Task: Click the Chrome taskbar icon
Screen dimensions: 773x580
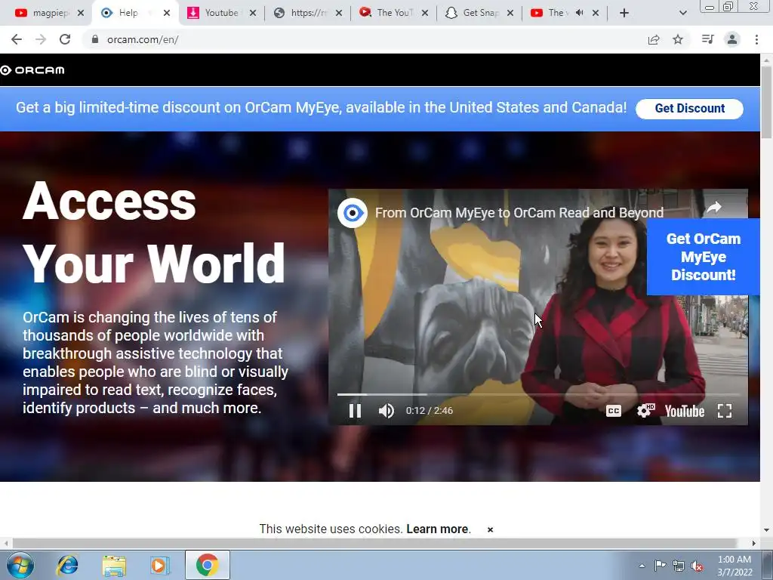Action: click(x=207, y=565)
